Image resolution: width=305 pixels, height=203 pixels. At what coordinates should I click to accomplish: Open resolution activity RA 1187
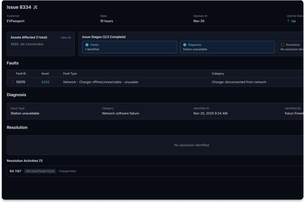point(16,171)
